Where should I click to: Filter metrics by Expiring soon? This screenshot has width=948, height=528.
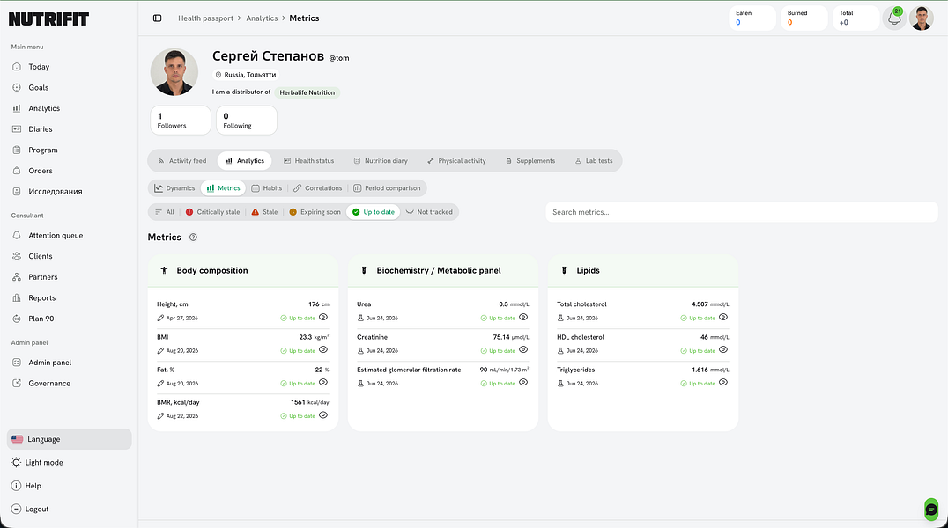point(315,212)
